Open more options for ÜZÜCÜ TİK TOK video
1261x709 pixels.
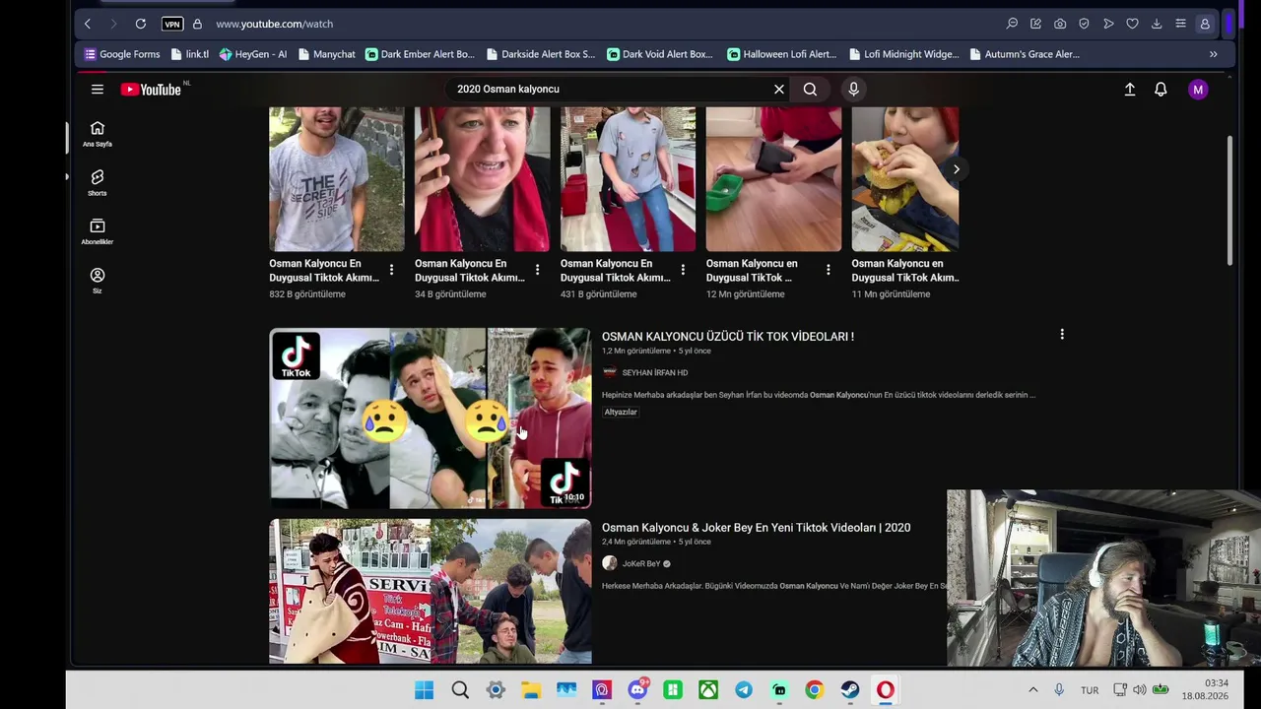pyautogui.click(x=1062, y=335)
